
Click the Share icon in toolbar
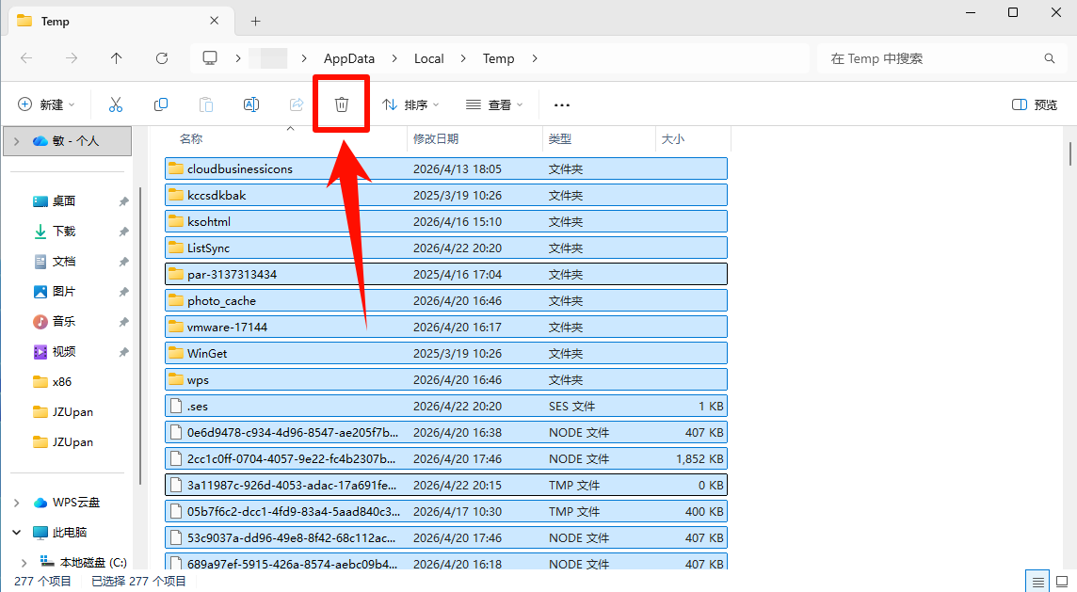pyautogui.click(x=297, y=104)
